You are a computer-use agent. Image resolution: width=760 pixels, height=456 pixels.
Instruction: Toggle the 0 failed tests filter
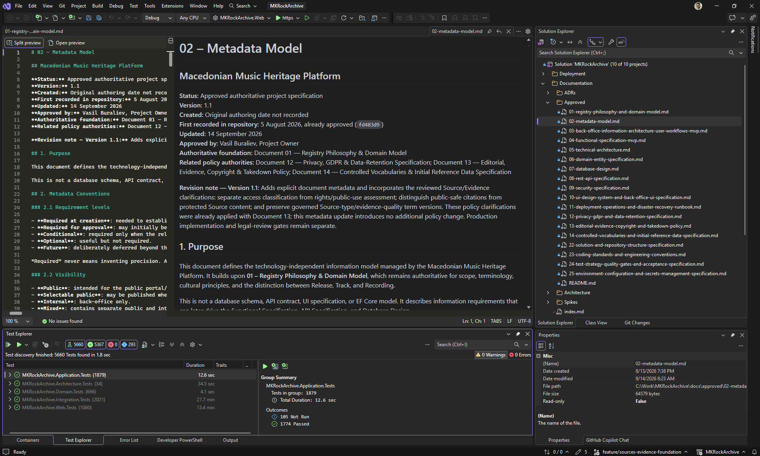click(113, 345)
